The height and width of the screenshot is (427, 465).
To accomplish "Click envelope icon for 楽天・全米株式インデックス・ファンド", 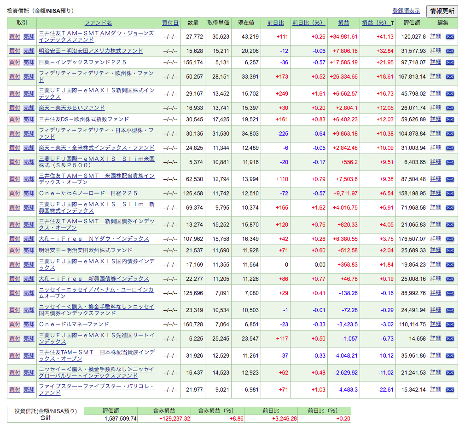I will [x=450, y=148].
